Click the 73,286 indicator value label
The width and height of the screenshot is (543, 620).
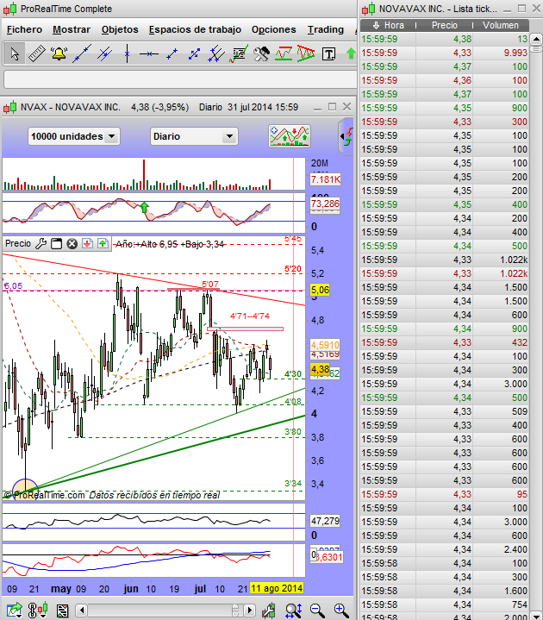[x=325, y=204]
